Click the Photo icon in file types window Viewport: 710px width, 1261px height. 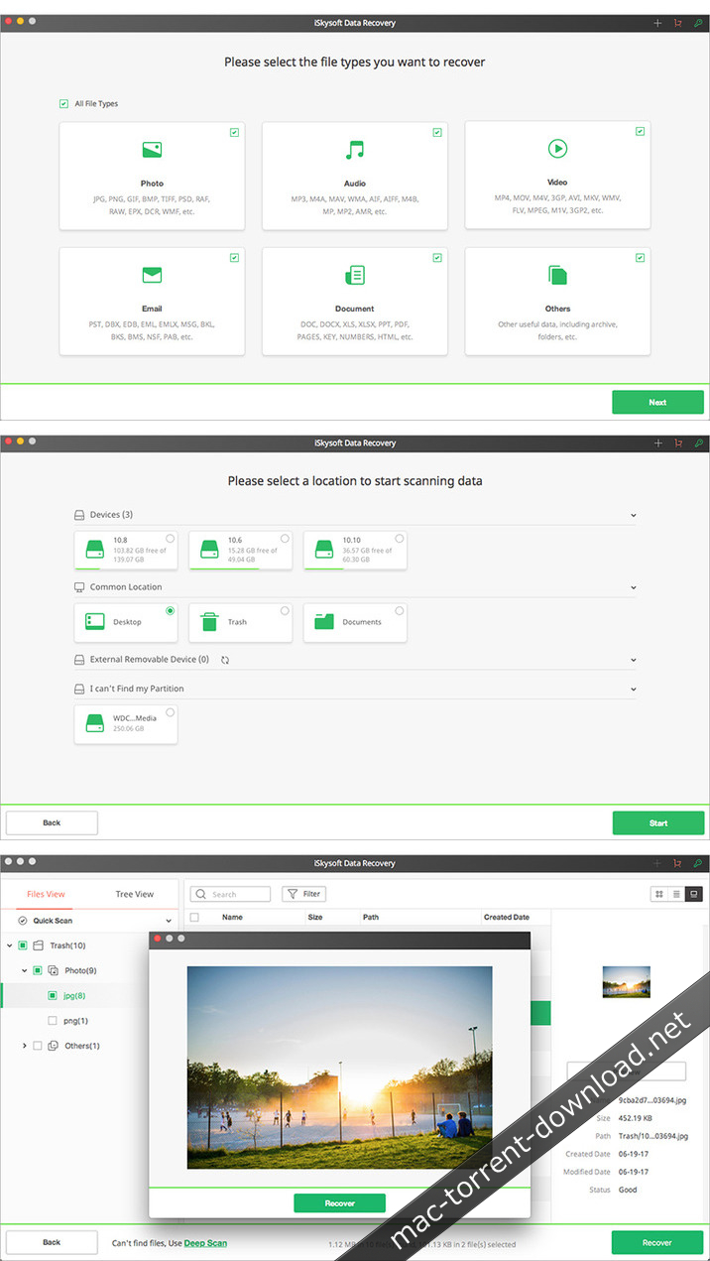point(152,150)
